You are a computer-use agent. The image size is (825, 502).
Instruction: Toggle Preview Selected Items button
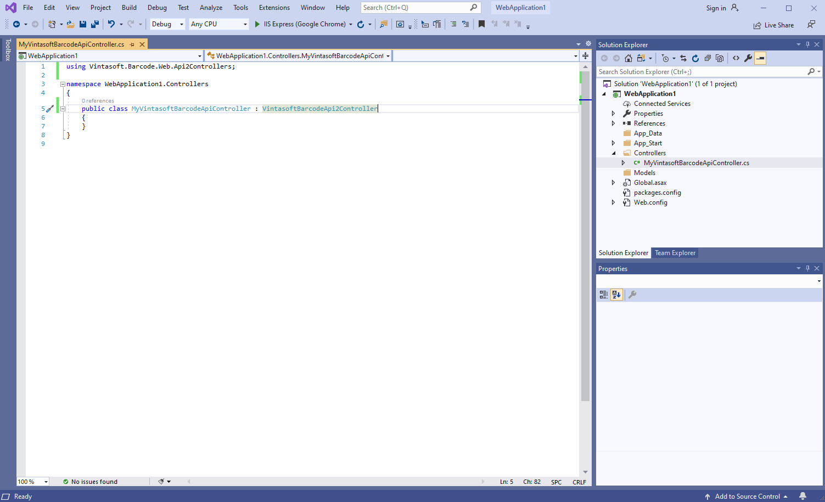coord(760,58)
